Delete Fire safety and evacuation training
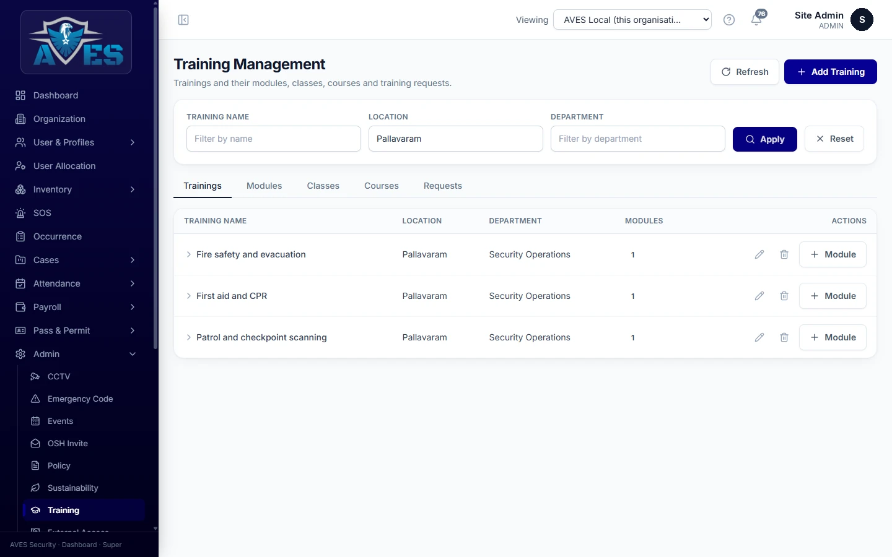 pos(784,254)
